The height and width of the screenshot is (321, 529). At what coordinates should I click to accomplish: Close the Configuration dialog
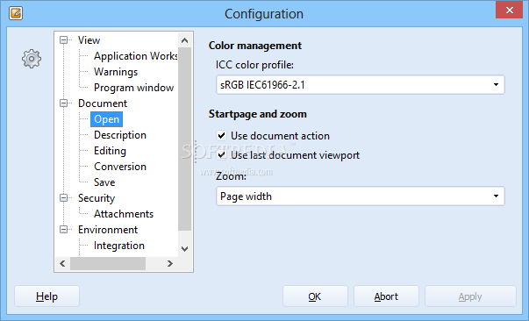coord(510,11)
